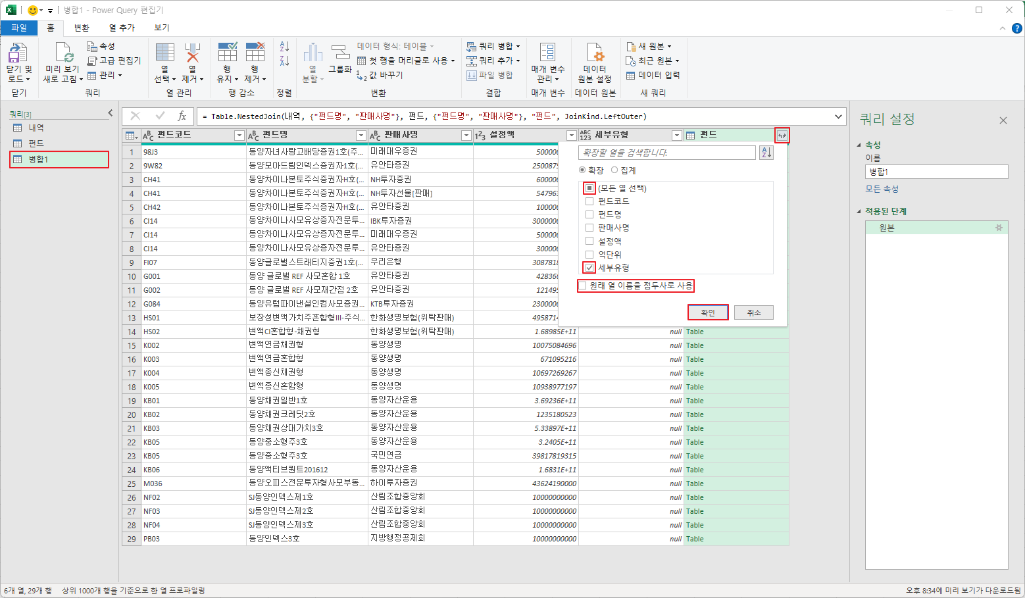This screenshot has height=598, width=1025.
Task: Click inside the formula bar text
Action: (424, 116)
